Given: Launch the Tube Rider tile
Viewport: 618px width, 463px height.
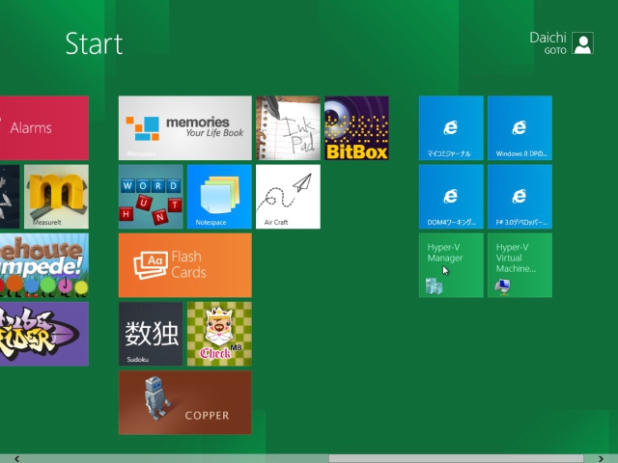Looking at the screenshot, I should [44, 334].
